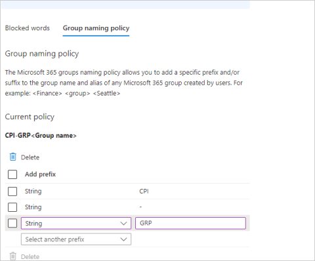Click the GRP prefix text field
The image size is (315, 261).
[190, 223]
